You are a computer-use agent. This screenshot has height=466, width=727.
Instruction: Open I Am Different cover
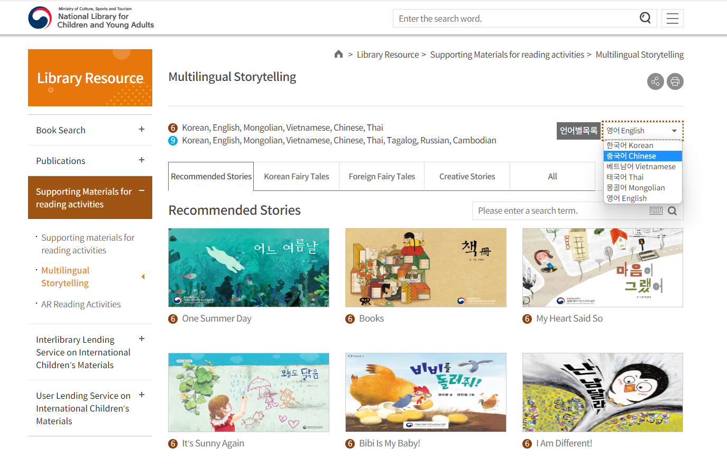(x=603, y=392)
